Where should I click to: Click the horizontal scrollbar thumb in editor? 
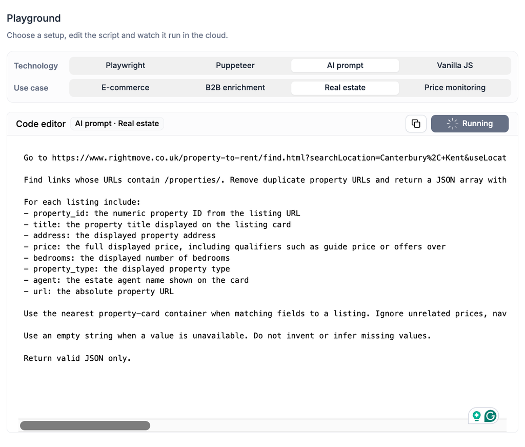pos(85,425)
